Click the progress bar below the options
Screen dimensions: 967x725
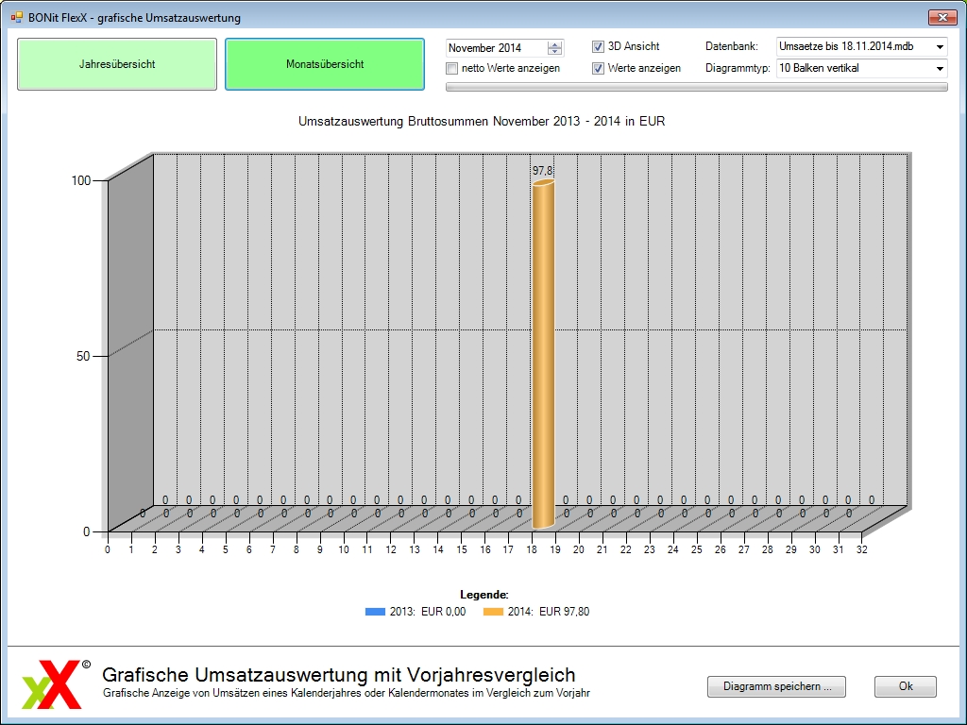pos(696,88)
